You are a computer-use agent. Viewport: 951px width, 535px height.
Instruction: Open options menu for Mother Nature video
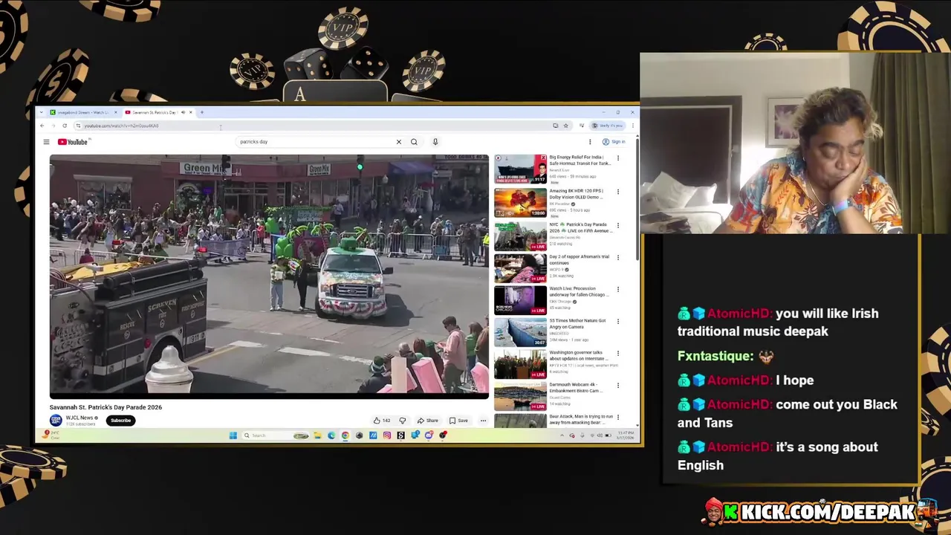[x=617, y=321]
